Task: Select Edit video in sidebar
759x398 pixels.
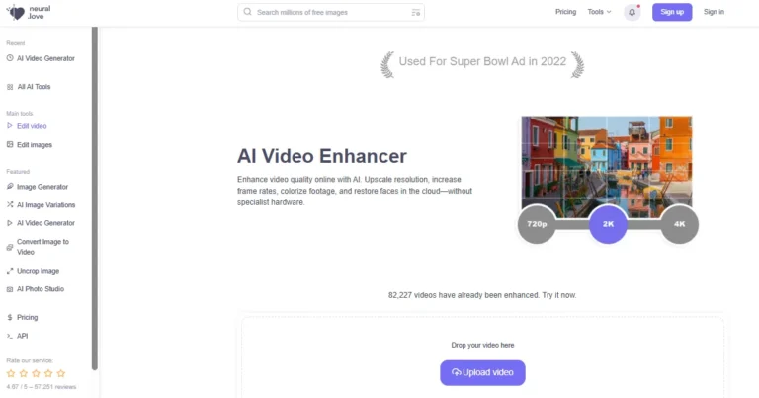Action: [x=32, y=126]
